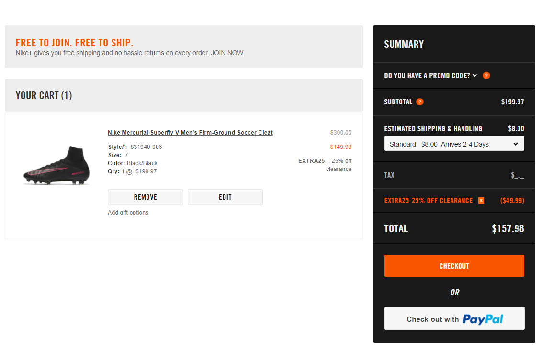This screenshot has width=541, height=351.
Task: Open the promo code help tooltip icon
Action: (486, 75)
